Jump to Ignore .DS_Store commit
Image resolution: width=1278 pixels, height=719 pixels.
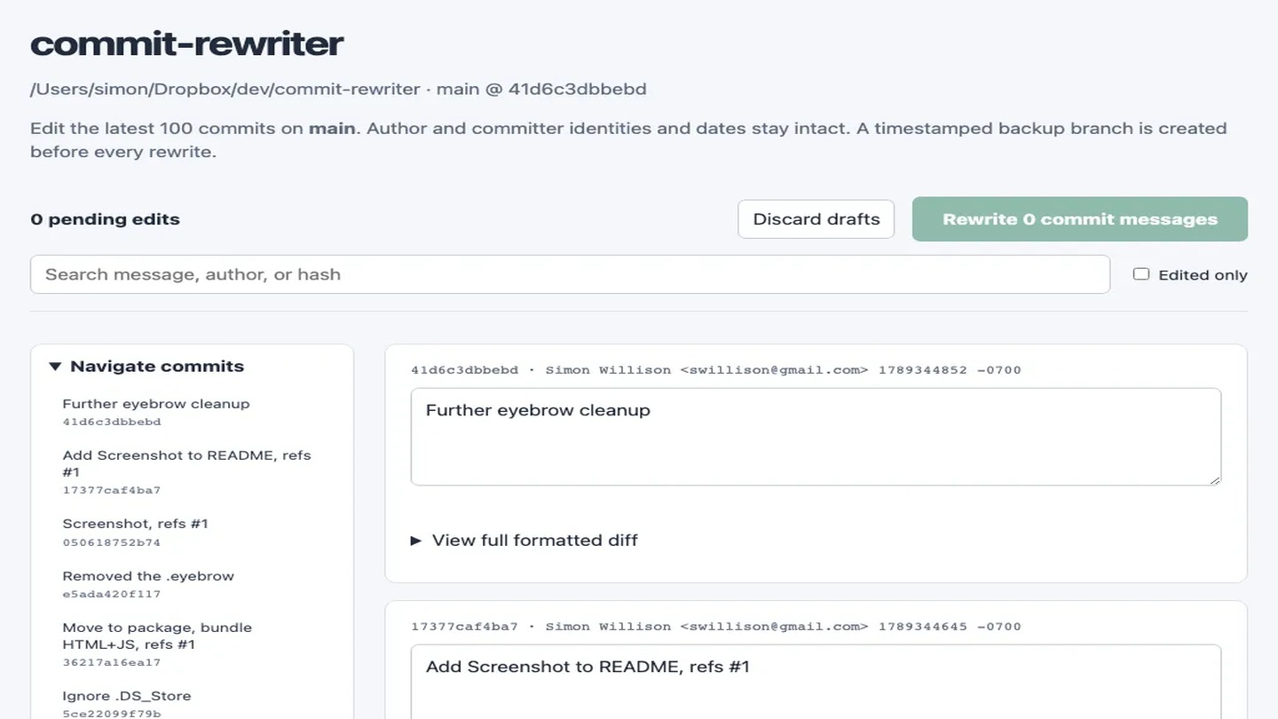click(x=127, y=696)
